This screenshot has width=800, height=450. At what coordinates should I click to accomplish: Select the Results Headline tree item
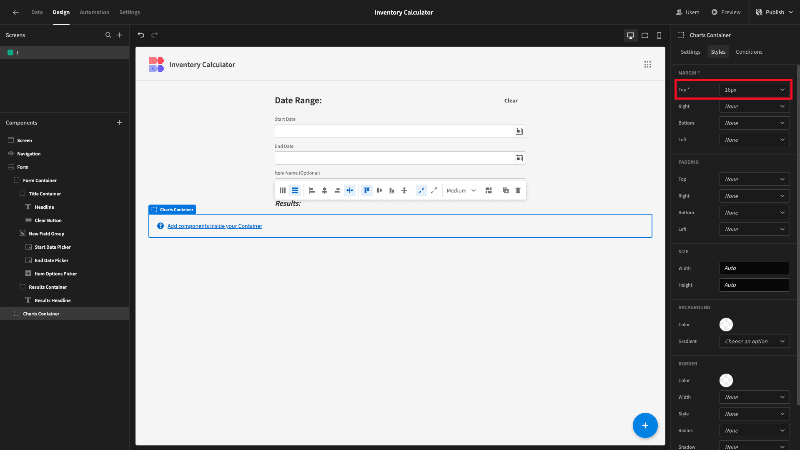pos(65,300)
